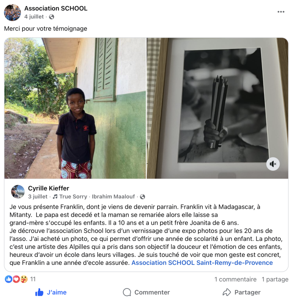Click the Association SCHOOL profile picture
This screenshot has width=293, height=301.
pos(12,13)
